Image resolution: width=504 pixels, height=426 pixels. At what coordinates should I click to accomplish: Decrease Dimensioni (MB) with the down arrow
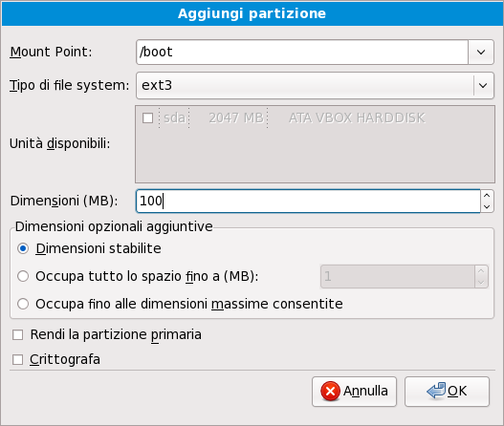pyautogui.click(x=487, y=206)
